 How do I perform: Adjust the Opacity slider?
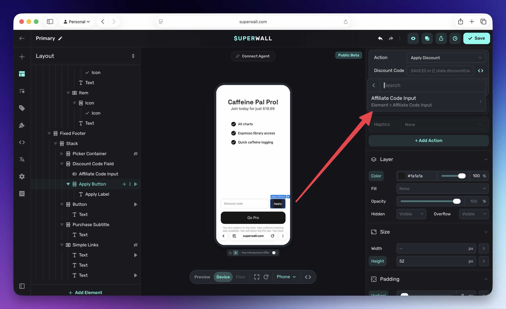tap(431, 201)
